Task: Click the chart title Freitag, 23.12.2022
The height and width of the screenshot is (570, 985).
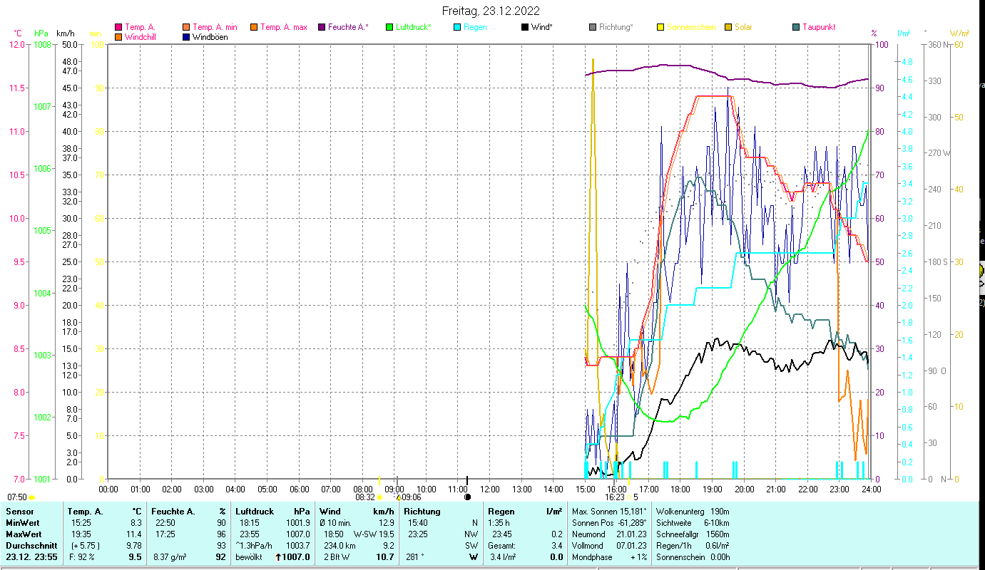Action: [491, 11]
